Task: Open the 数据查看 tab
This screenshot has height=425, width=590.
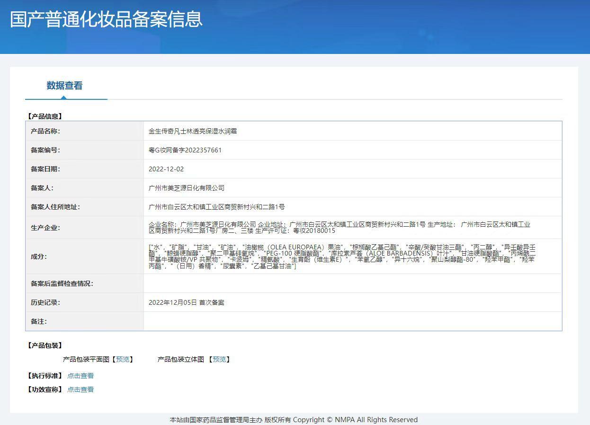Action: (x=64, y=86)
